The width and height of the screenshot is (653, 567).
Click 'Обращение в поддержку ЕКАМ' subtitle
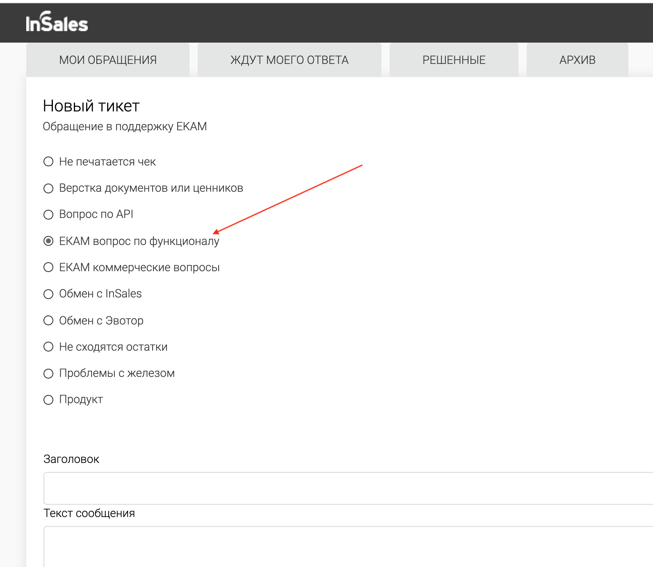tap(125, 127)
